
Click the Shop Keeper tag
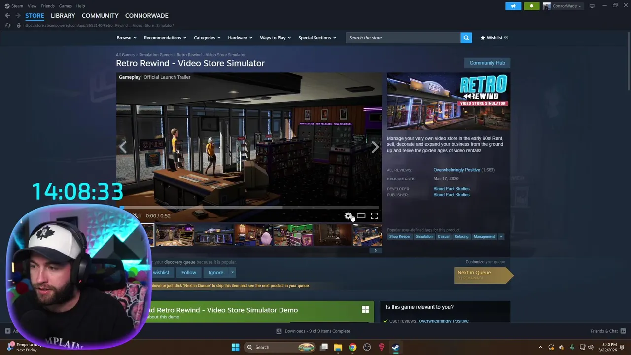coord(400,237)
